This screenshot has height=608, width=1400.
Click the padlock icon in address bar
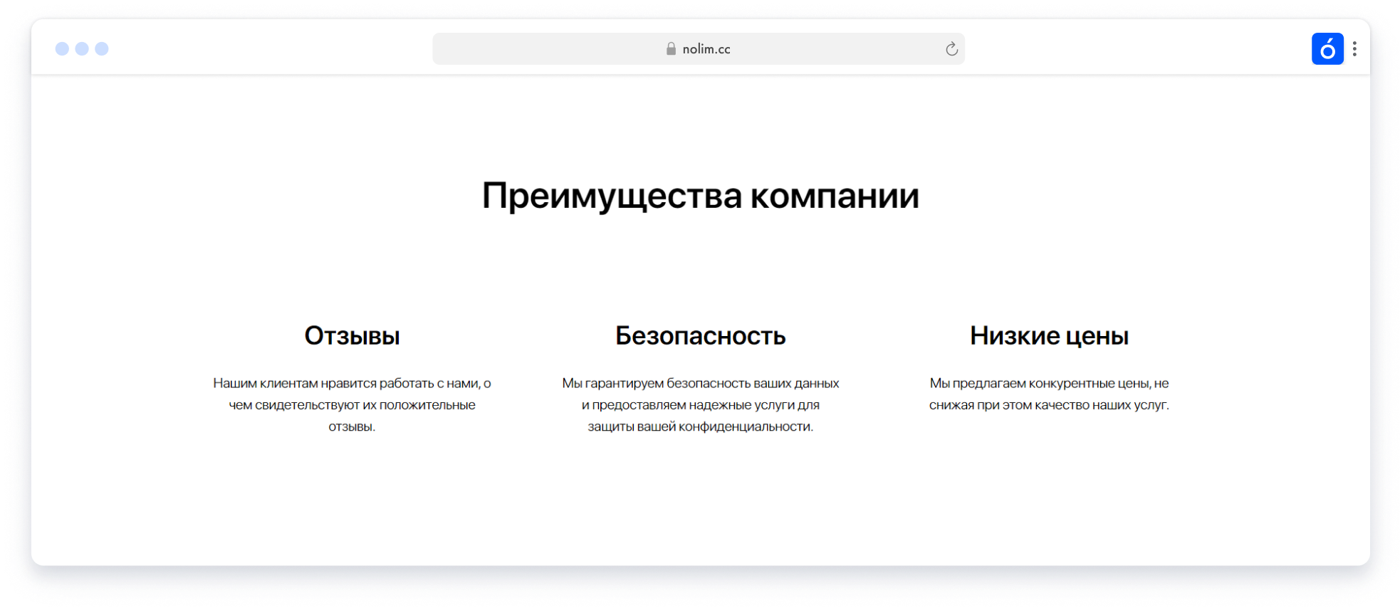(671, 49)
